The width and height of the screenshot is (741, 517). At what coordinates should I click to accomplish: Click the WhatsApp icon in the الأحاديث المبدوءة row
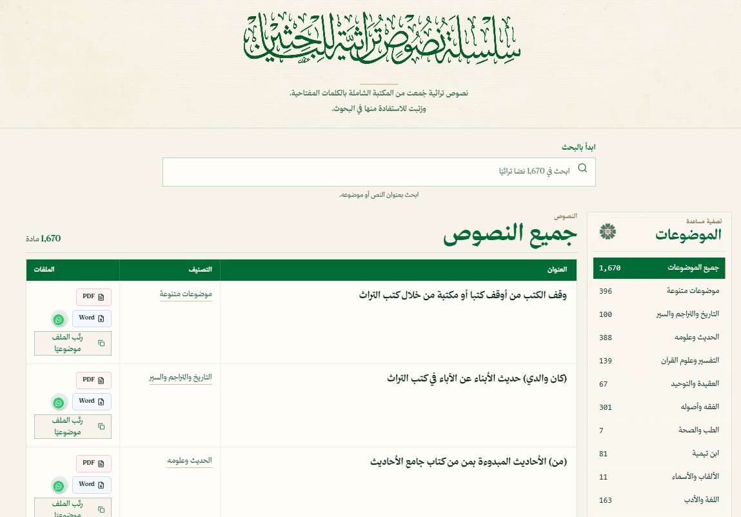click(59, 486)
